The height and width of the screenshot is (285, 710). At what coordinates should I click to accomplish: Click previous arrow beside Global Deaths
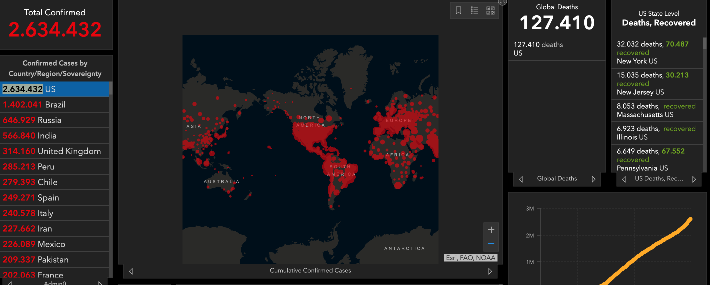click(521, 179)
